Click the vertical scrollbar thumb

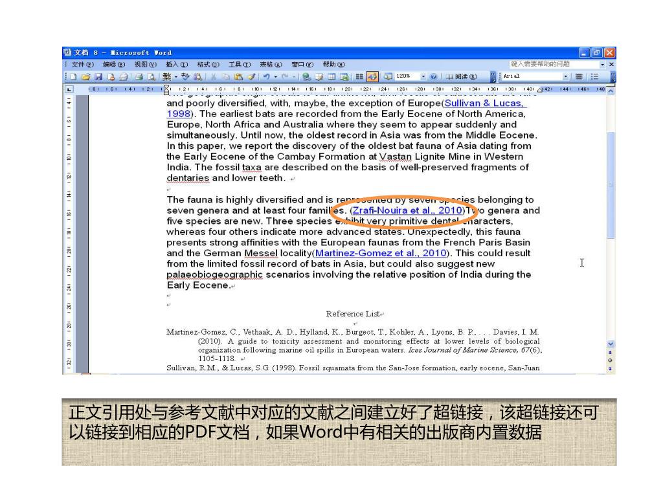coord(611,186)
